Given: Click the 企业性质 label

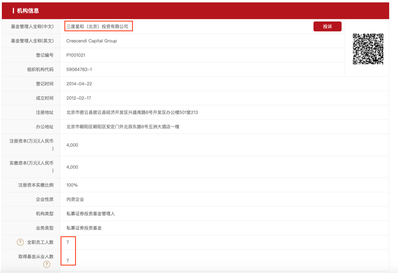Looking at the screenshot, I should click(45, 199).
